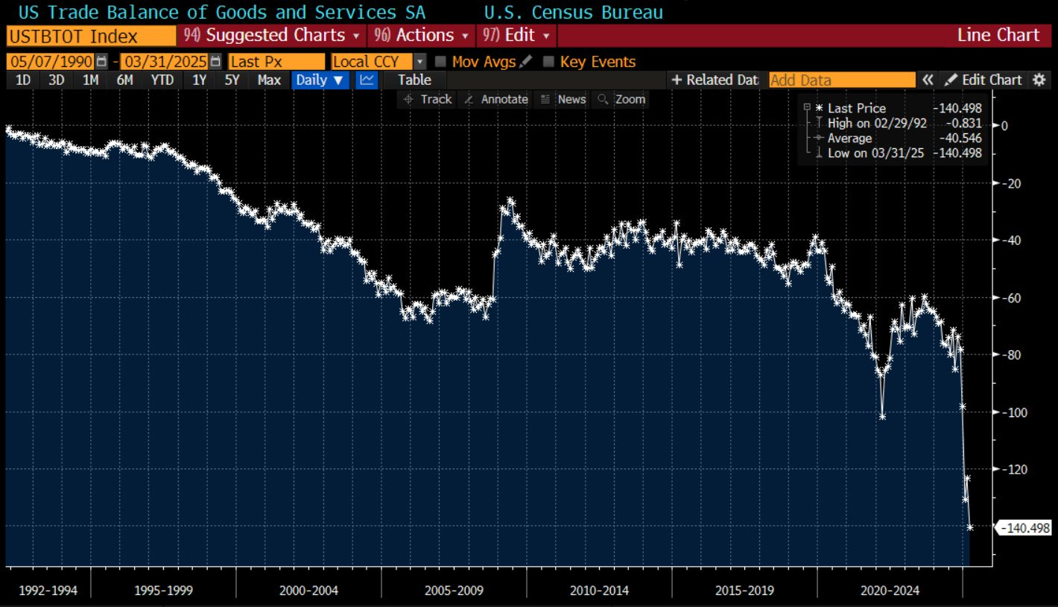Open the end date calendar picker
This screenshot has height=607, width=1058.
[215, 62]
